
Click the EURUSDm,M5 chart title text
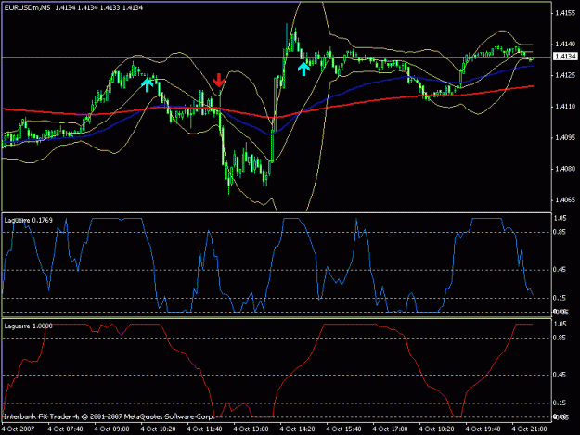point(27,7)
